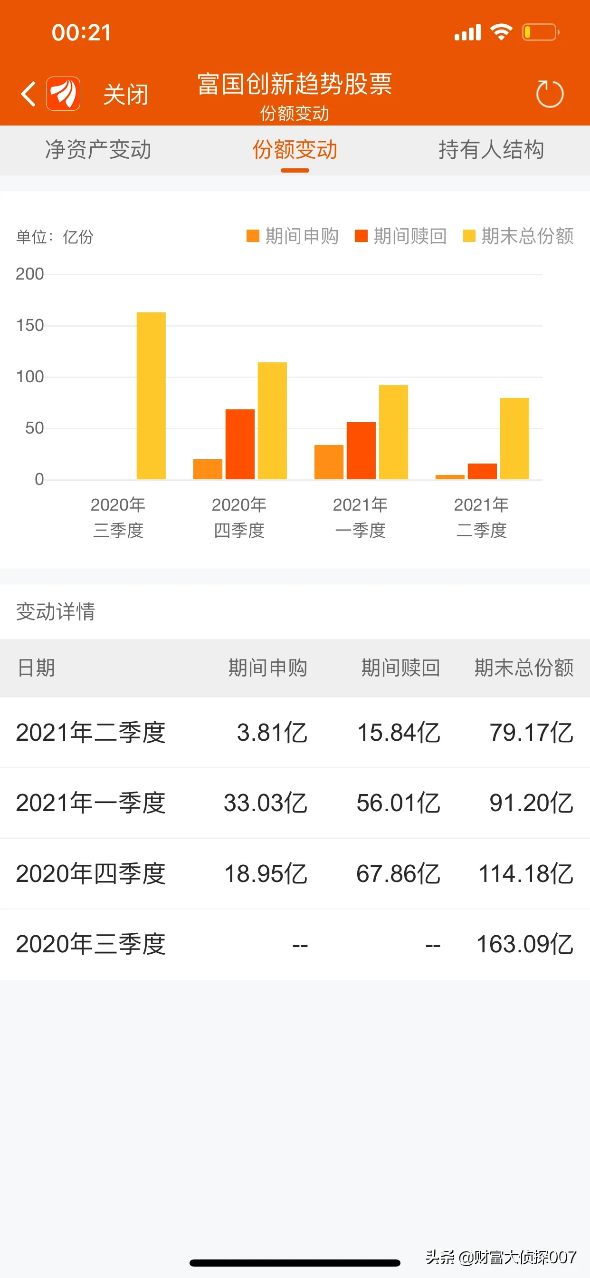The height and width of the screenshot is (1278, 590).
Task: Tap the 3.81亿 subscription value
Action: coord(272,732)
